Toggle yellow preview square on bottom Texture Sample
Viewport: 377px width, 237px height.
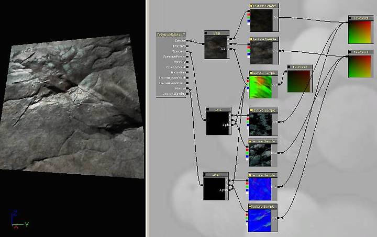(250, 206)
